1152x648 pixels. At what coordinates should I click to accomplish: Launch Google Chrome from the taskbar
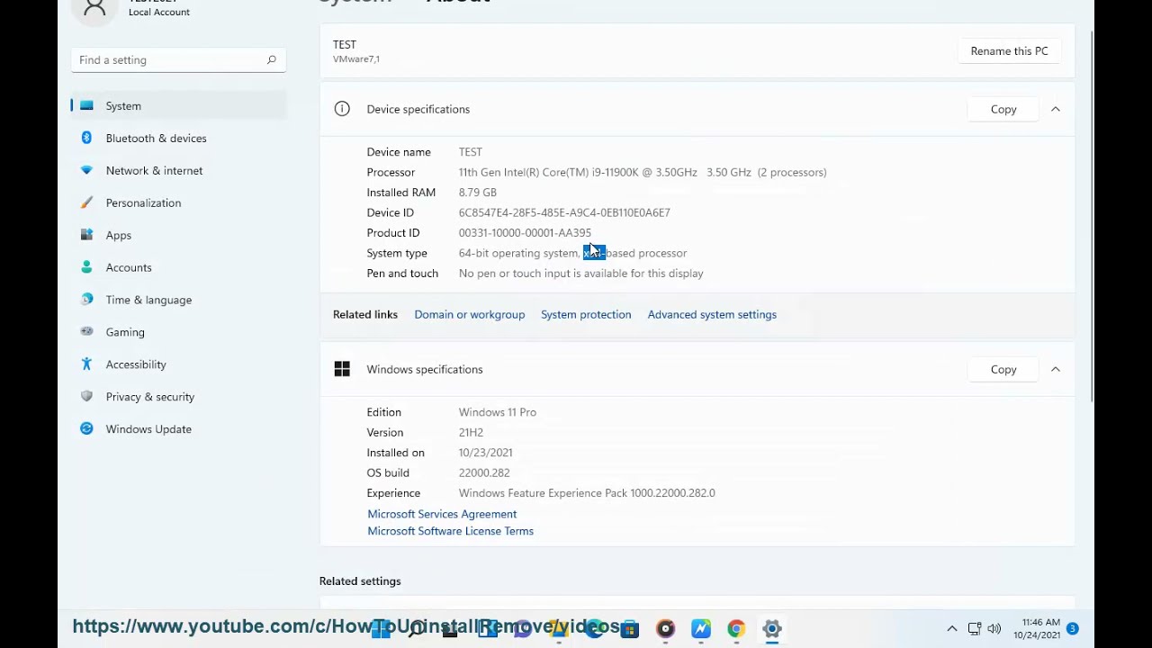pos(736,629)
